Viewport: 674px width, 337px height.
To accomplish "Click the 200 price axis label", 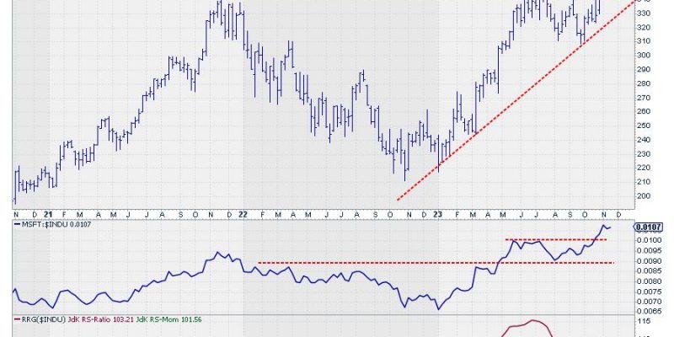I will tap(643, 196).
